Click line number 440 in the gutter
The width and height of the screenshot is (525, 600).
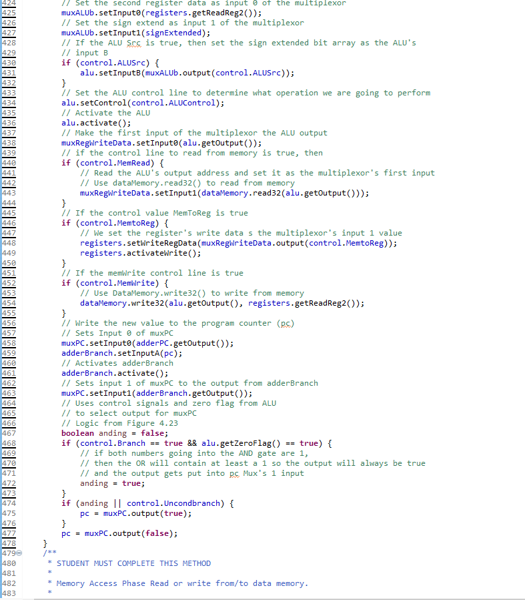pos(9,163)
